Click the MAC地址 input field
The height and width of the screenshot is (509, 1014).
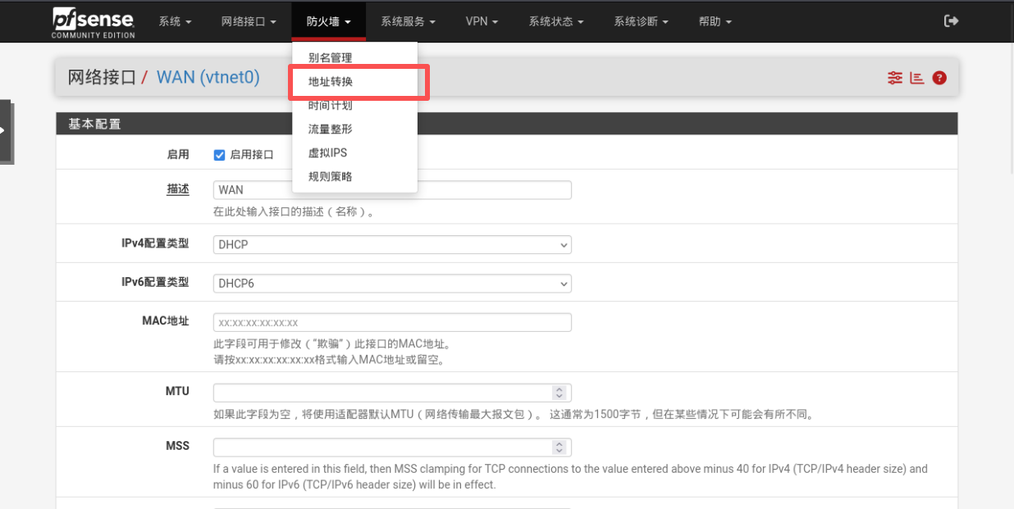coord(391,323)
